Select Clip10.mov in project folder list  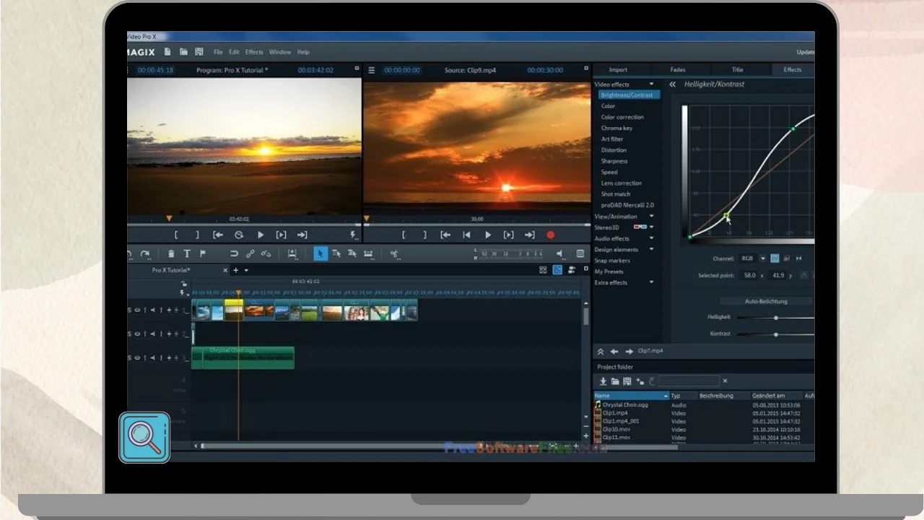point(616,429)
